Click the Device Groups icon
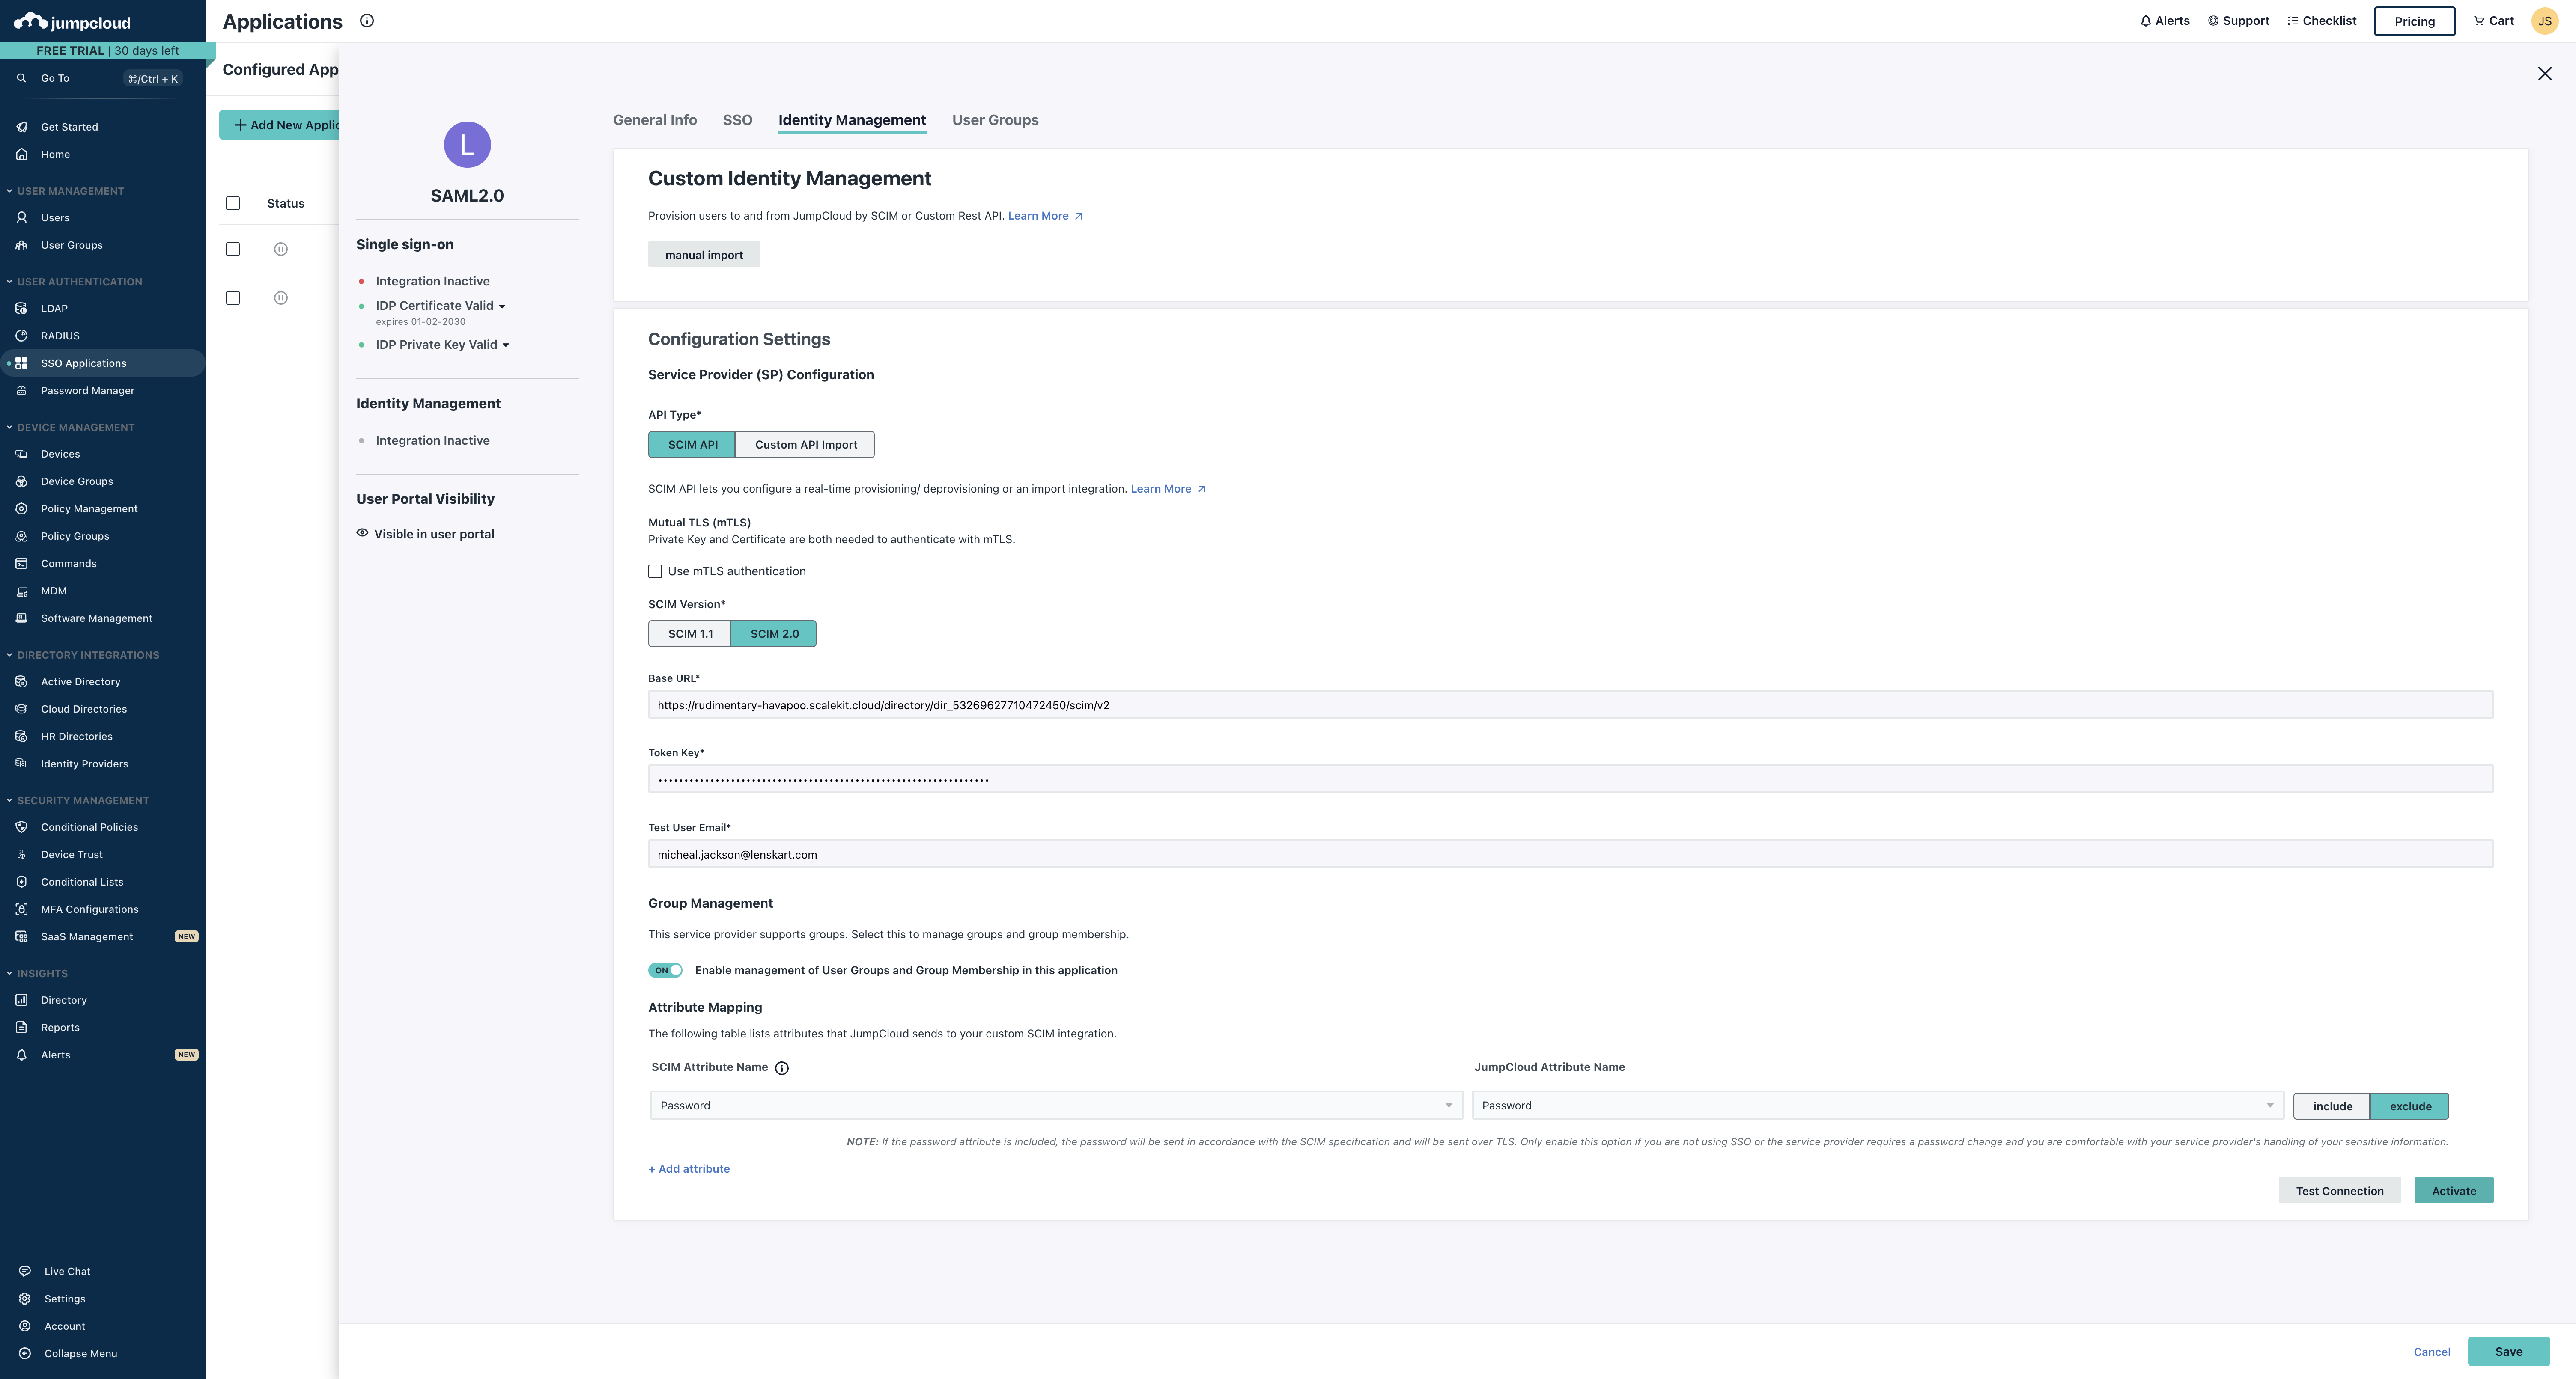This screenshot has height=1379, width=2576. [21, 481]
